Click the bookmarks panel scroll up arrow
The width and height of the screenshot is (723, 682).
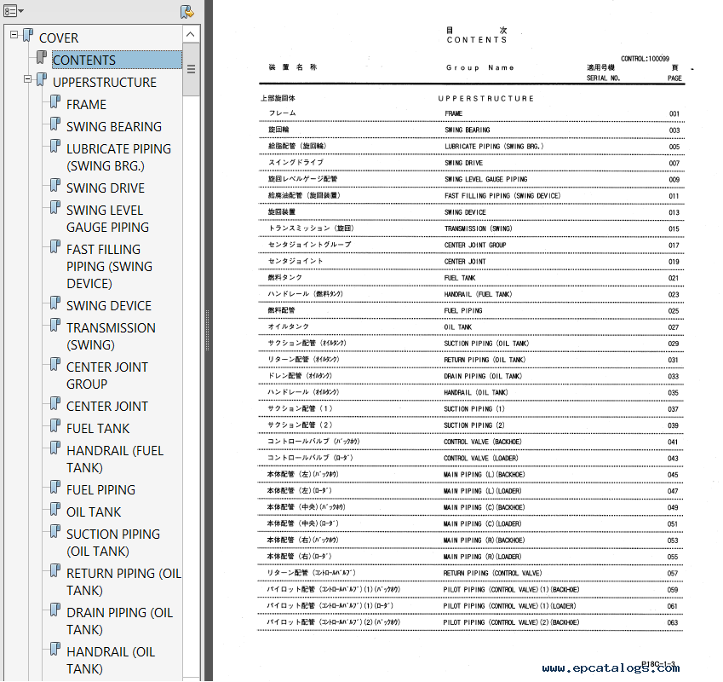pyautogui.click(x=191, y=34)
